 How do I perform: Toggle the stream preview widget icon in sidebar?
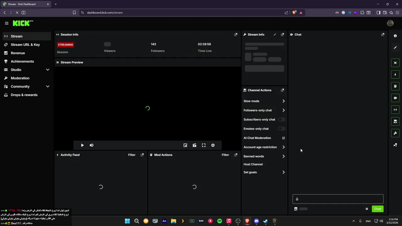click(395, 63)
